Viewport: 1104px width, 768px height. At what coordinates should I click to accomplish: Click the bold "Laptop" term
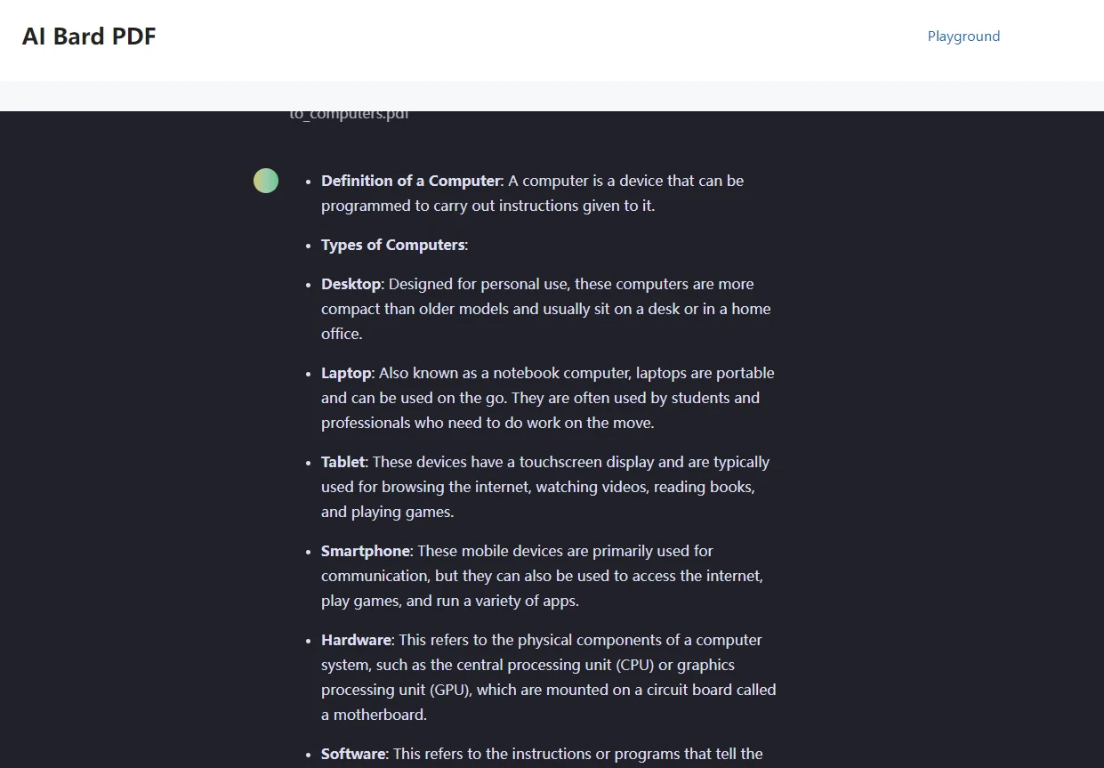[x=347, y=373]
